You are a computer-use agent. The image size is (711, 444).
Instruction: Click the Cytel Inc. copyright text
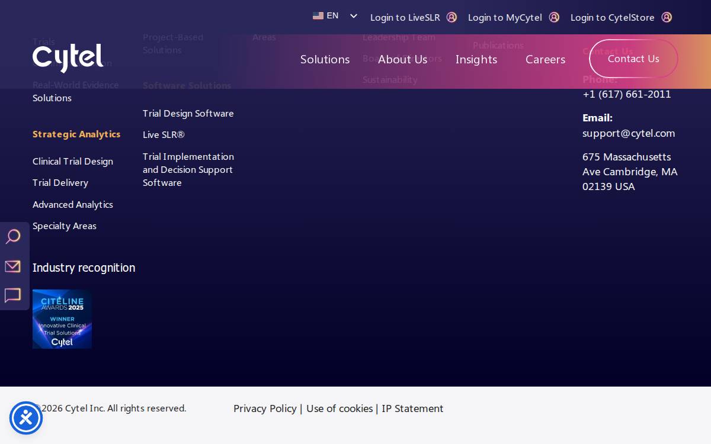[x=110, y=408]
